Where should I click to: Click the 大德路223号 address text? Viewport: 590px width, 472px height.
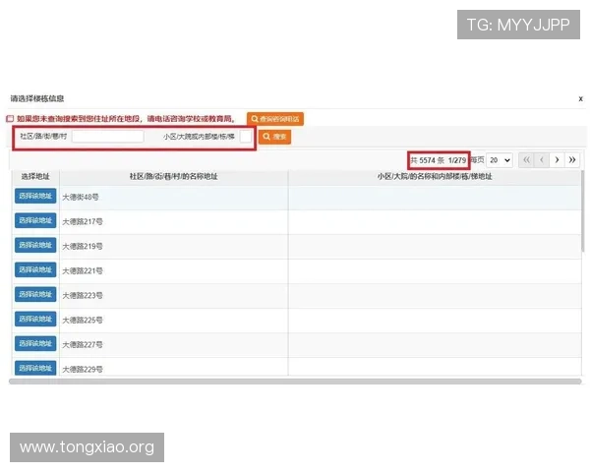[x=83, y=295]
